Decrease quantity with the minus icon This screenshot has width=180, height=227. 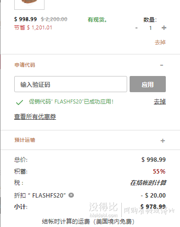click(136, 28)
